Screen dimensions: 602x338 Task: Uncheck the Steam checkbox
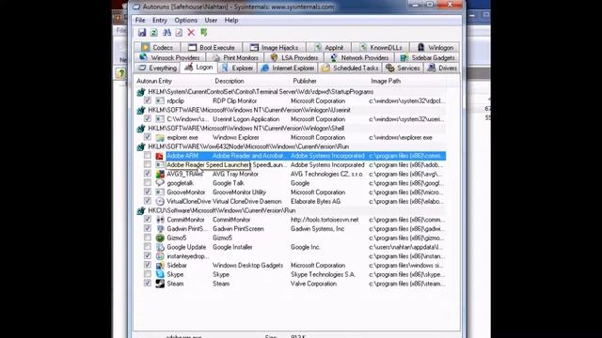(x=148, y=284)
